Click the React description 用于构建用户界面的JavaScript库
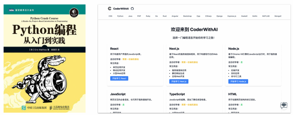293x115 pixels. [126, 54]
